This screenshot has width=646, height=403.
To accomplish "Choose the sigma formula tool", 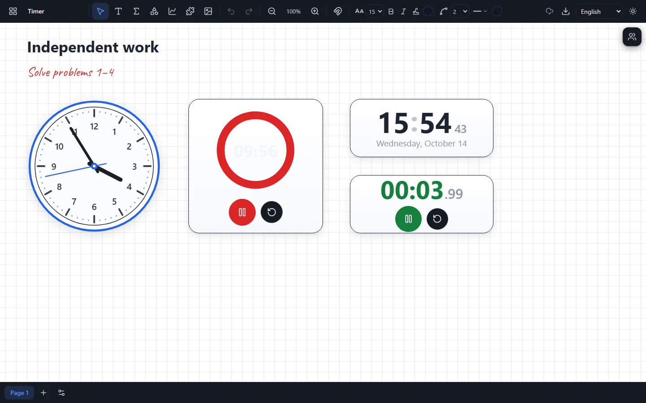I will 136,11.
